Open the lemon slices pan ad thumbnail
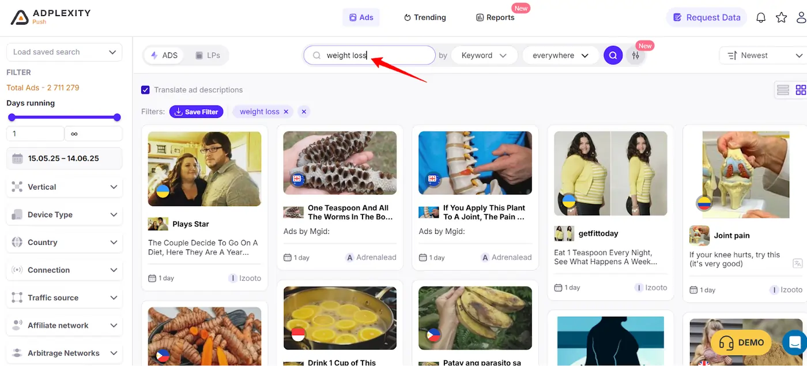807x366 pixels. pyautogui.click(x=340, y=318)
